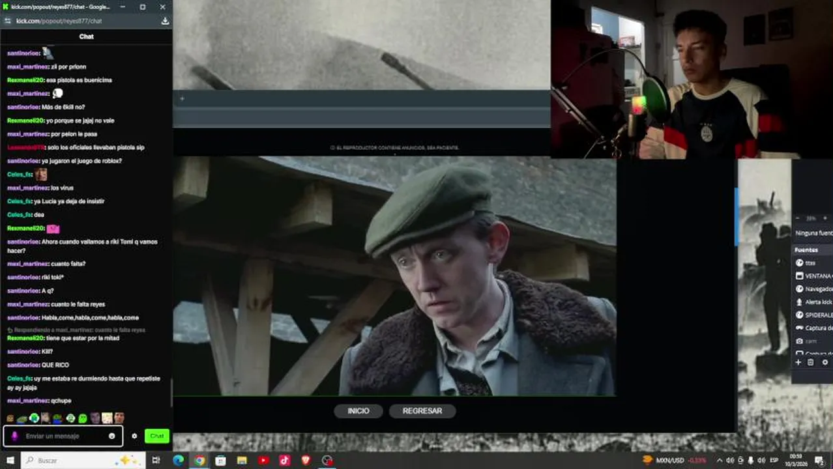Image resolution: width=833 pixels, height=469 pixels.
Task: Click message 'cuanto le falta reyes'
Action: point(78,304)
